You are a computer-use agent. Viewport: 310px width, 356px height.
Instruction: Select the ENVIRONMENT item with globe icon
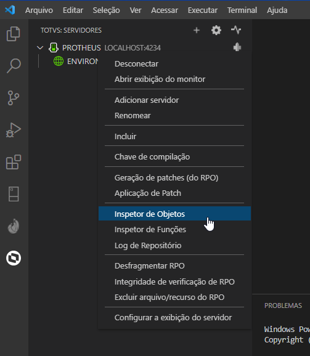tap(76, 62)
